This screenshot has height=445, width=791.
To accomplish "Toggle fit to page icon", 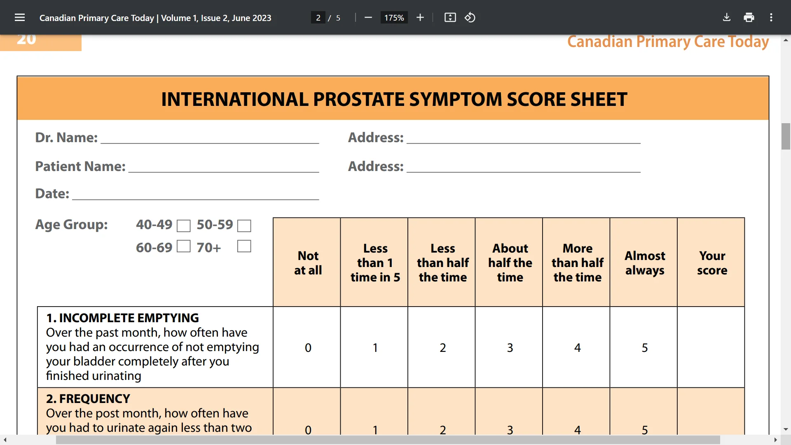I will click(x=450, y=18).
